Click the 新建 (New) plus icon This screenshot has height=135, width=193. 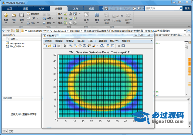pyautogui.click(x=6, y=15)
